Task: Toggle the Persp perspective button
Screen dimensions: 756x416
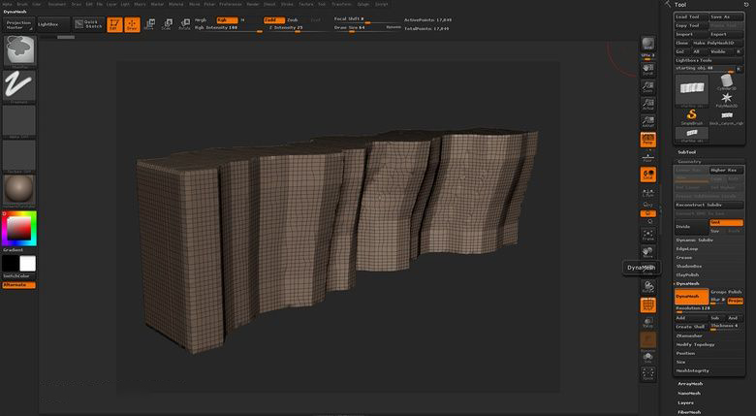Action: click(647, 140)
